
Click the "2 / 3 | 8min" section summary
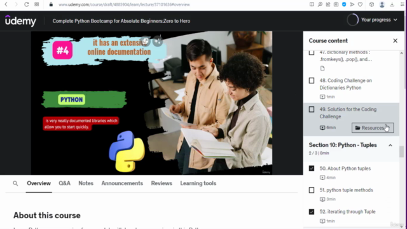[x=319, y=153]
